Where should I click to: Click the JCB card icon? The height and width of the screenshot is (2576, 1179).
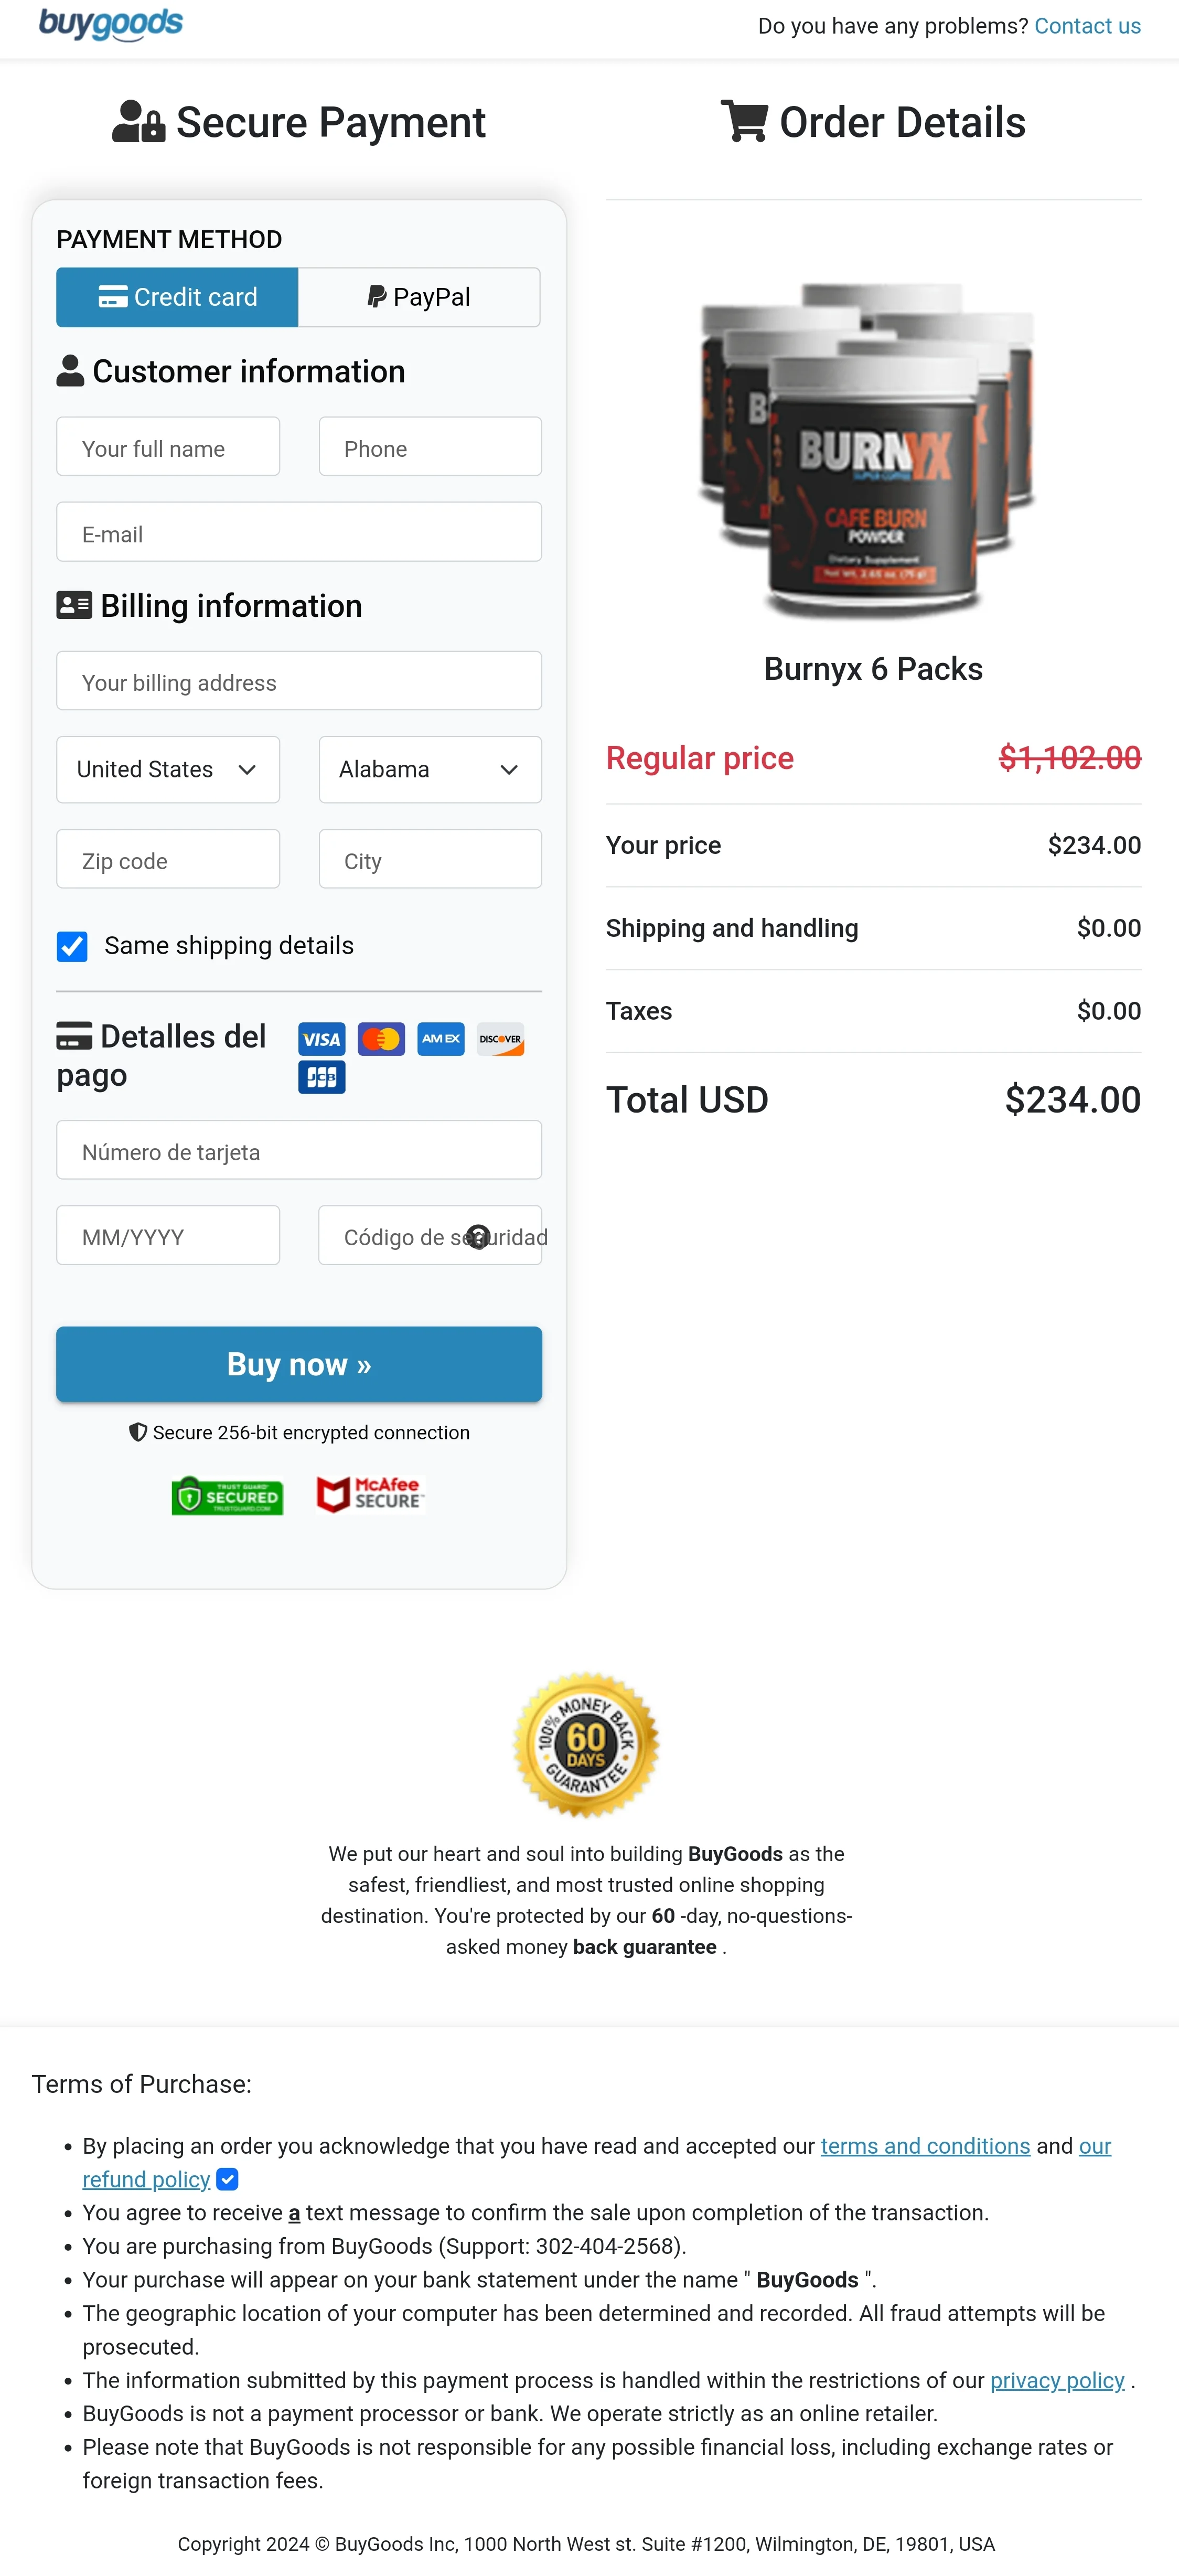pos(321,1077)
